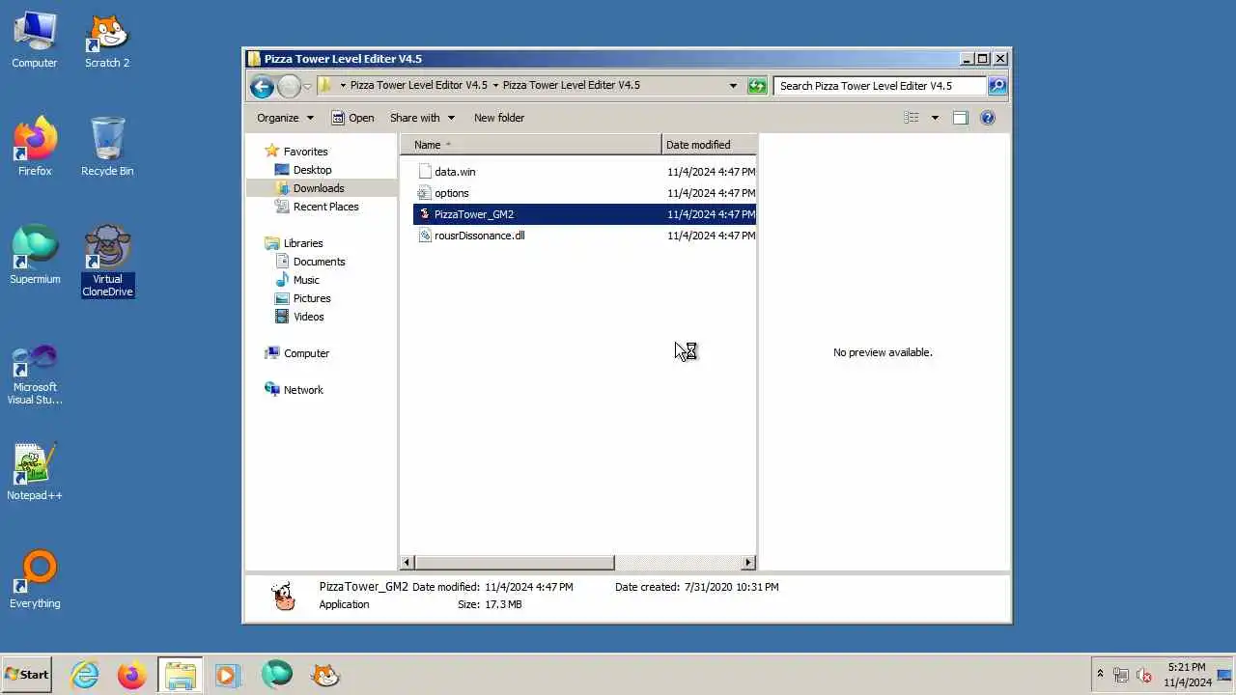
Task: Click the New folder button
Action: tap(499, 118)
